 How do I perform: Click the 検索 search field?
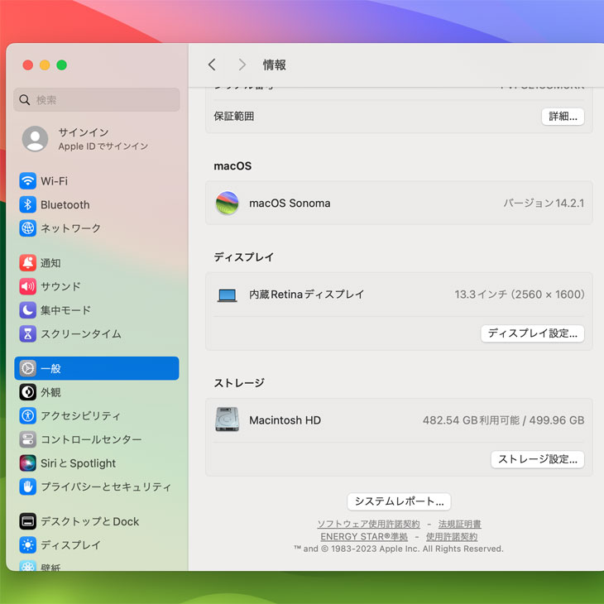click(97, 100)
